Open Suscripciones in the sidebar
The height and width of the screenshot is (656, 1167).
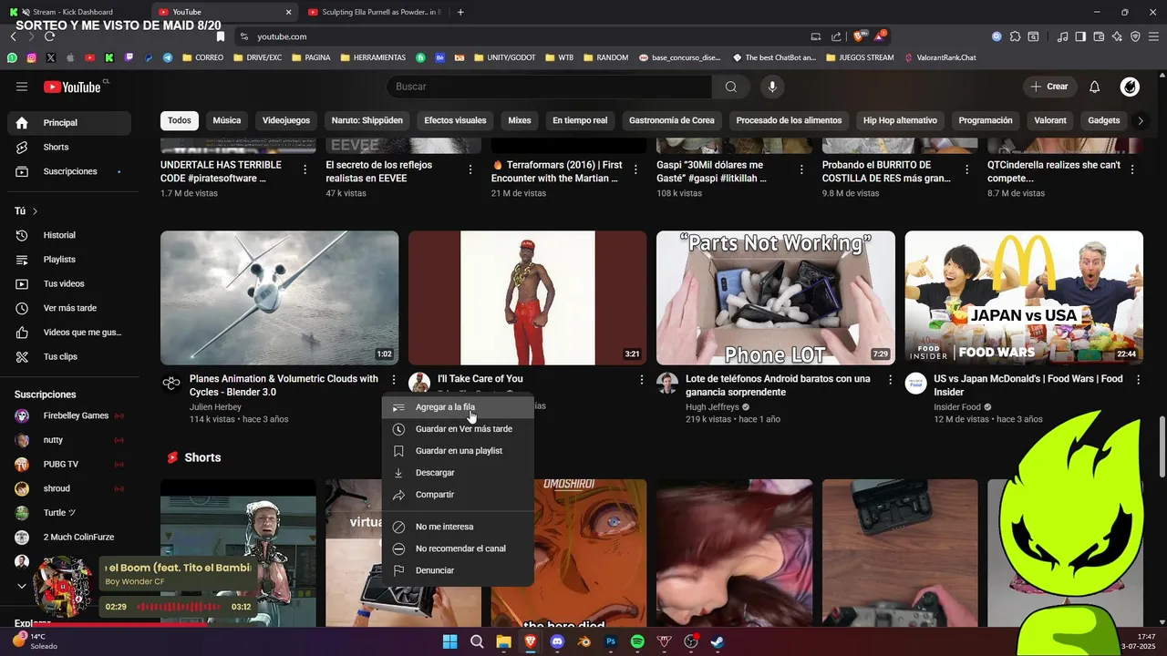coord(69,171)
